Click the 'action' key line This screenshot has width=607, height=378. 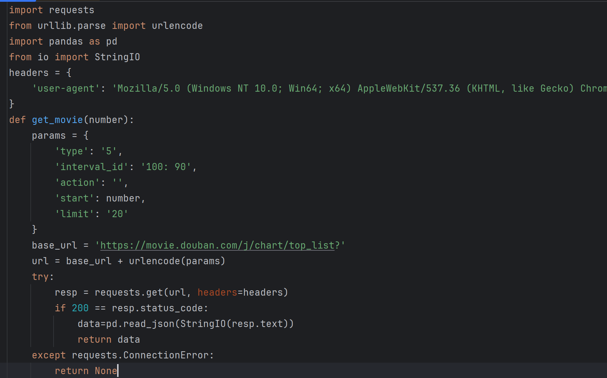(92, 183)
